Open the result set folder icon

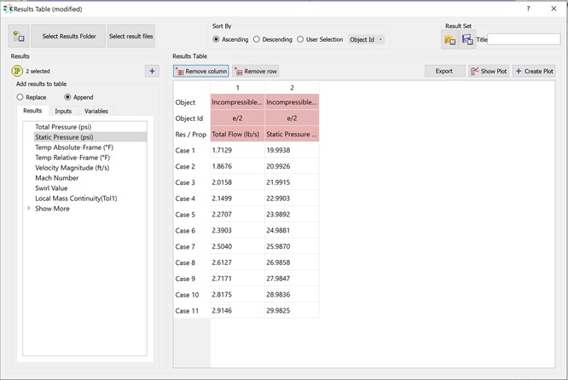449,39
